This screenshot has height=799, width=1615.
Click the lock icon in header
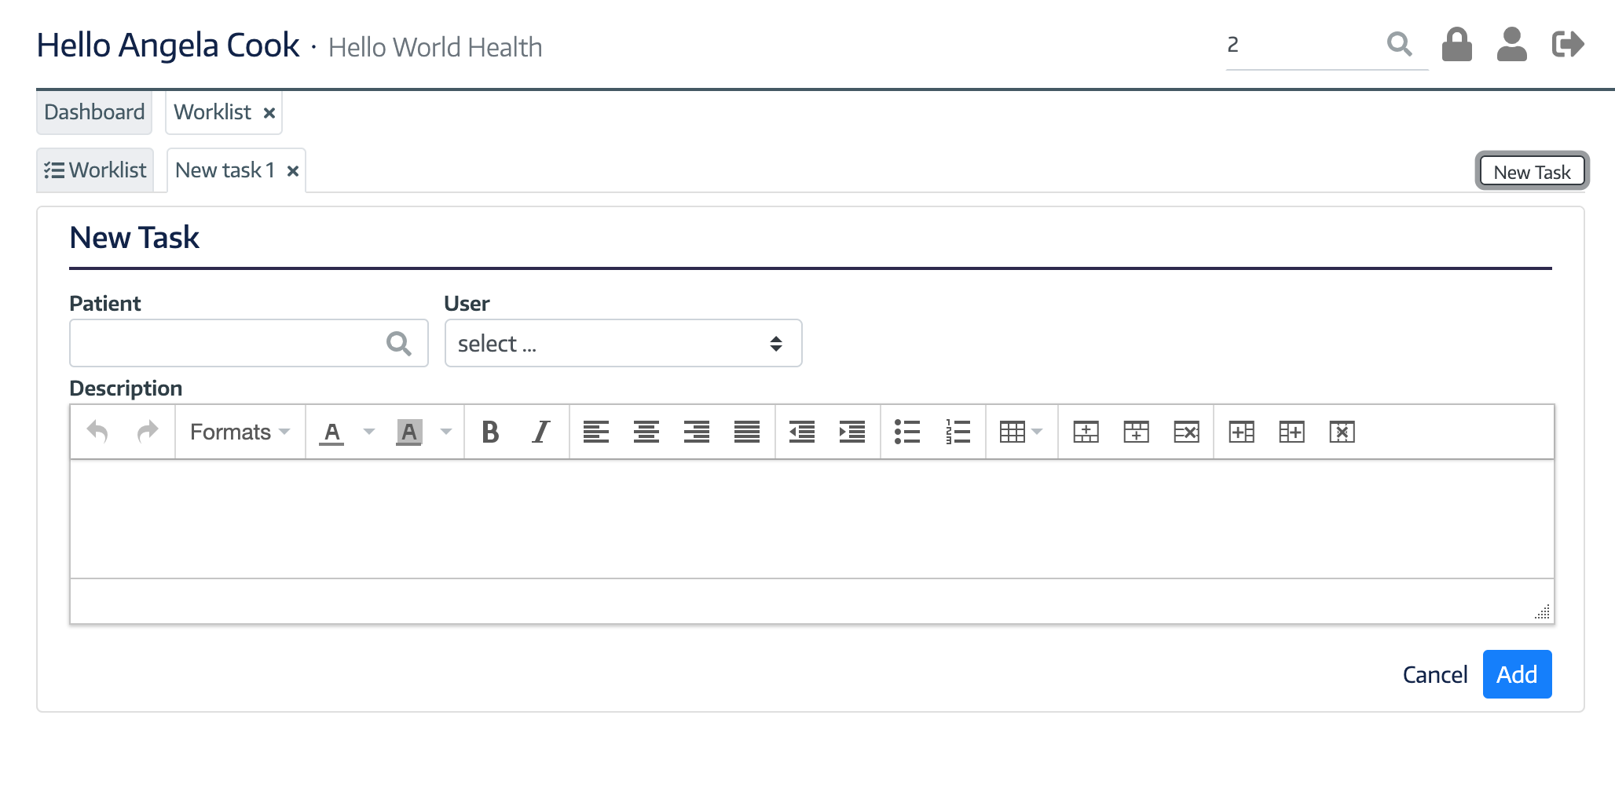click(x=1456, y=45)
